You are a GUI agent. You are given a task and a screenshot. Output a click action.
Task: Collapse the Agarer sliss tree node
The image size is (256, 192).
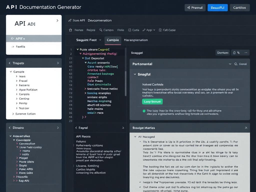(x=10, y=136)
